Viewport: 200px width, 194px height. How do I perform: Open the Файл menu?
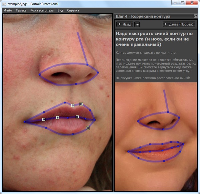(x=8, y=10)
